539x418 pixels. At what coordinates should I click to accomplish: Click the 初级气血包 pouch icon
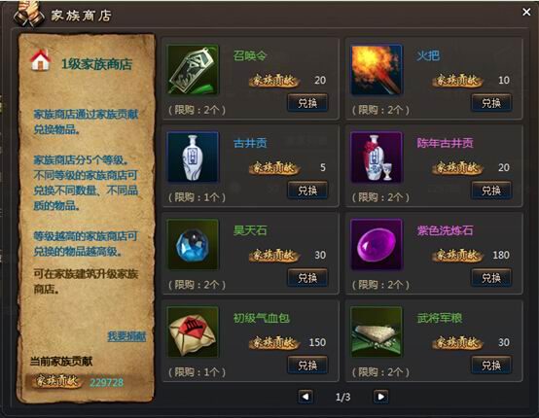pyautogui.click(x=193, y=331)
